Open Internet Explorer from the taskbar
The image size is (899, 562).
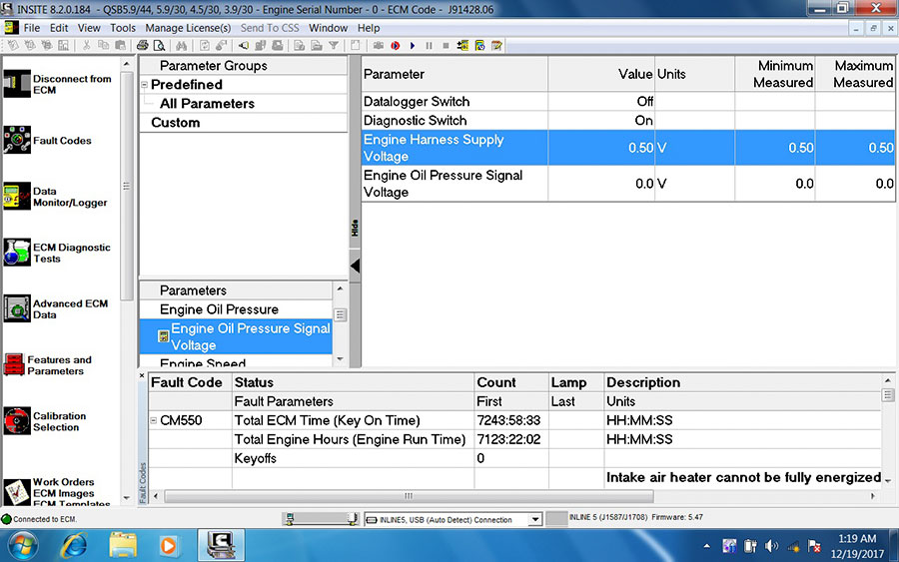coord(74,545)
